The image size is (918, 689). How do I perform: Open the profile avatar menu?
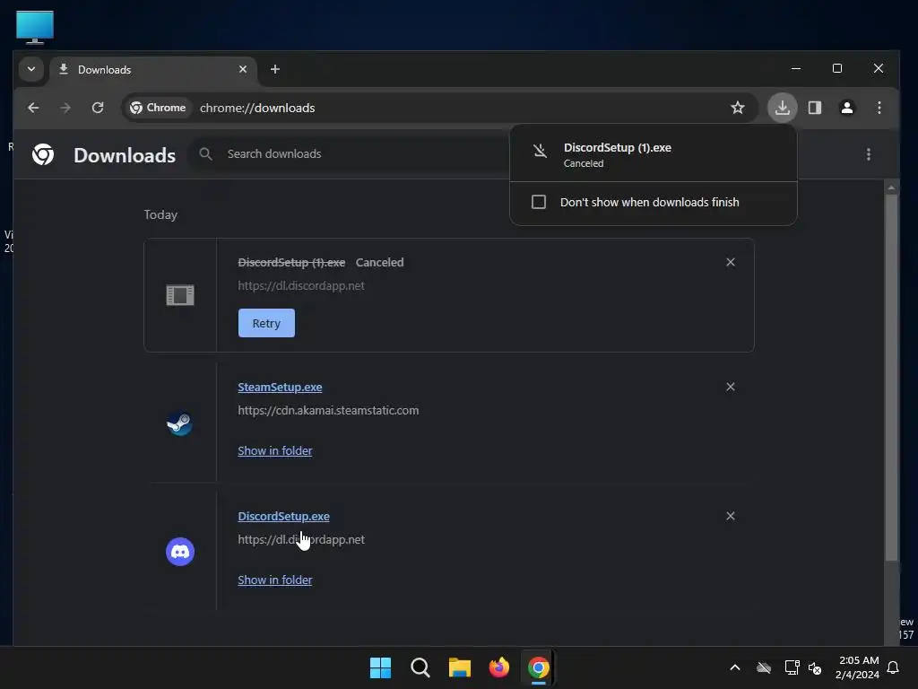point(846,108)
